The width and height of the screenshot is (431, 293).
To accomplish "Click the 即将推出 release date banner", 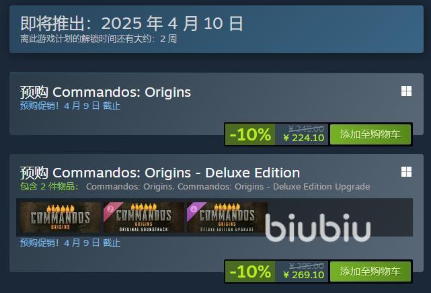I will (217, 29).
